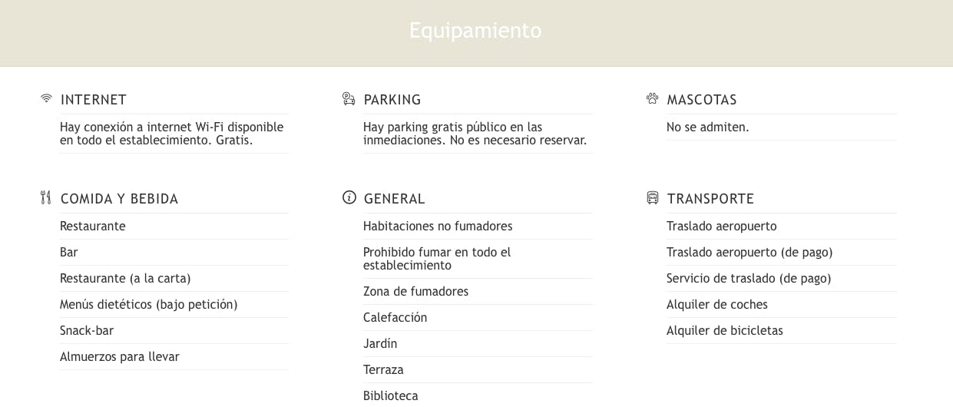This screenshot has width=953, height=407.
Task: Click the info circle General icon
Action: click(349, 198)
